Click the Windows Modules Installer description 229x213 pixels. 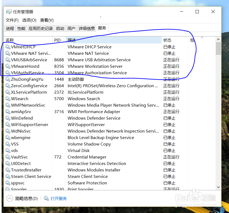[94, 170]
